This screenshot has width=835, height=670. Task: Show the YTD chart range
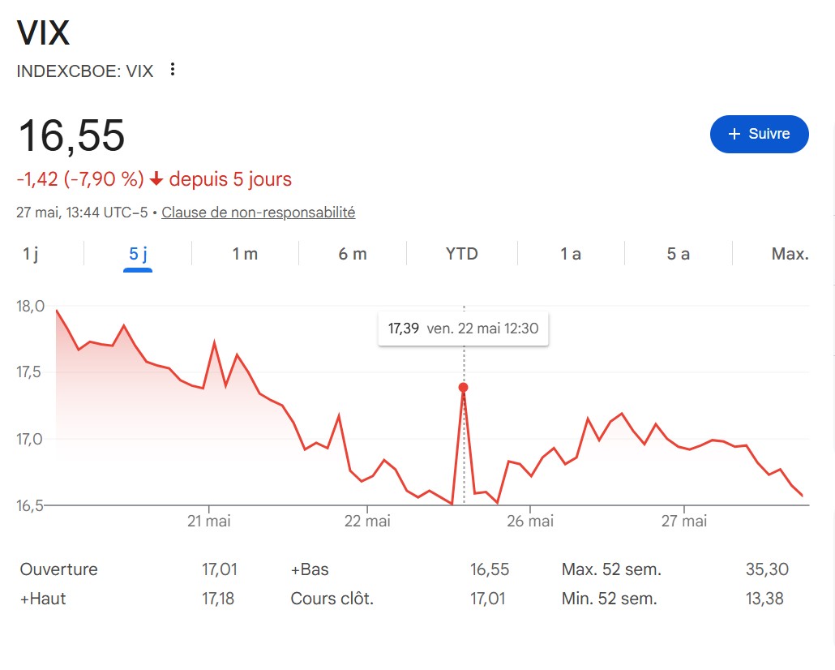[462, 254]
